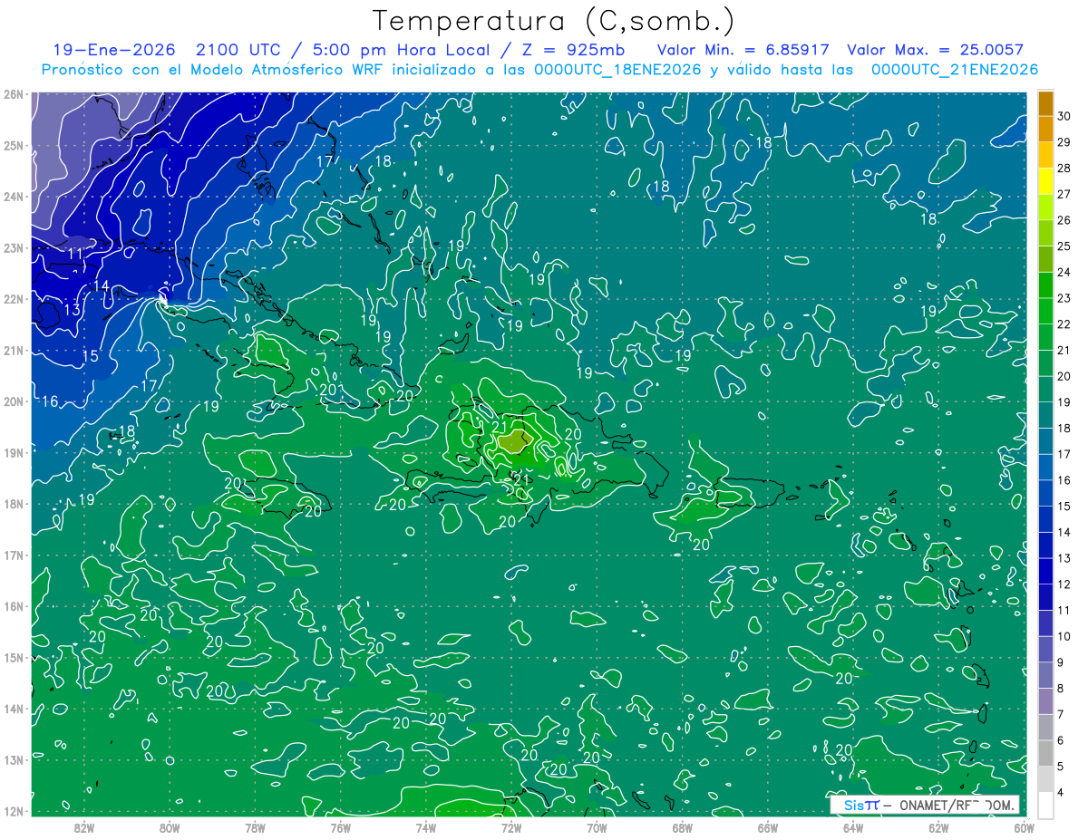Click the "20N" latitude axis label
Image resolution: width=1088 pixels, height=840 pixels.
13,401
